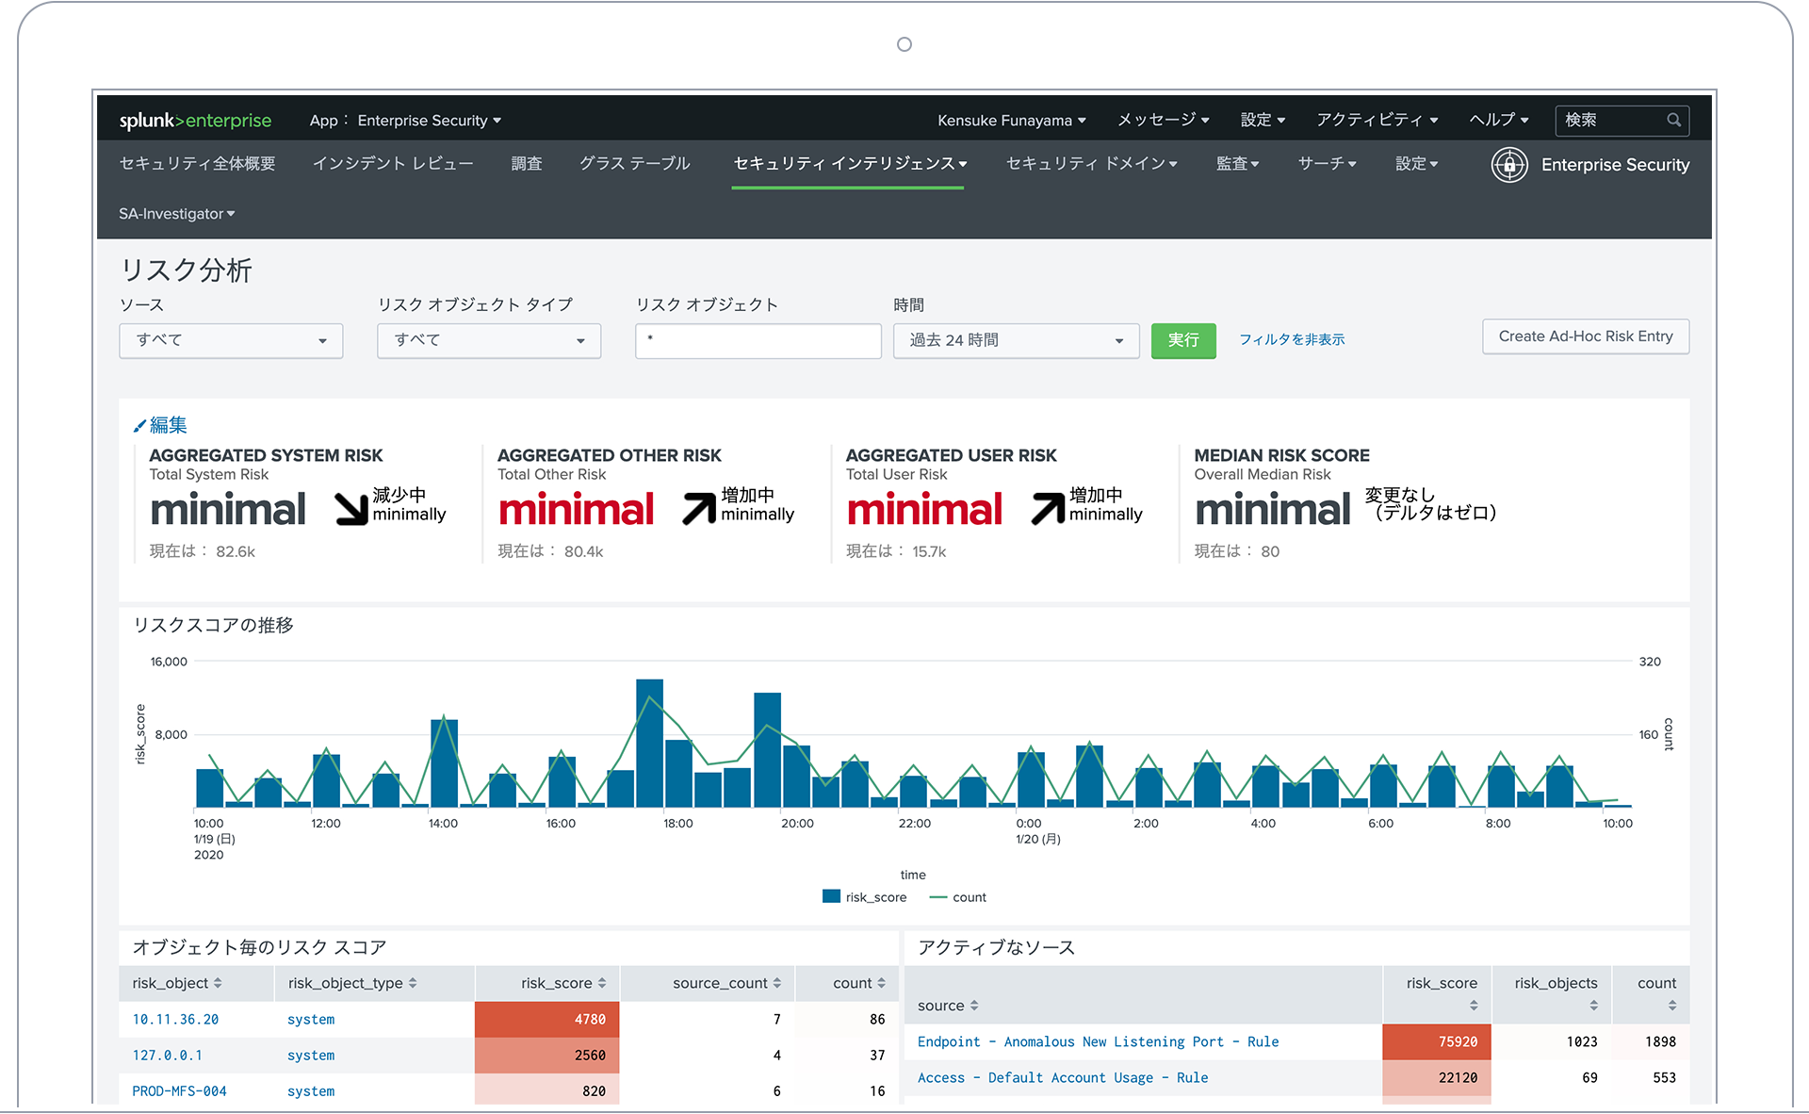Open セキュリティ インテリジェンス menu

point(850,164)
